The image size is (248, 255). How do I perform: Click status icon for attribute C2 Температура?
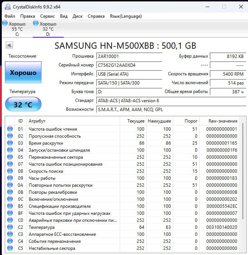coord(10,227)
